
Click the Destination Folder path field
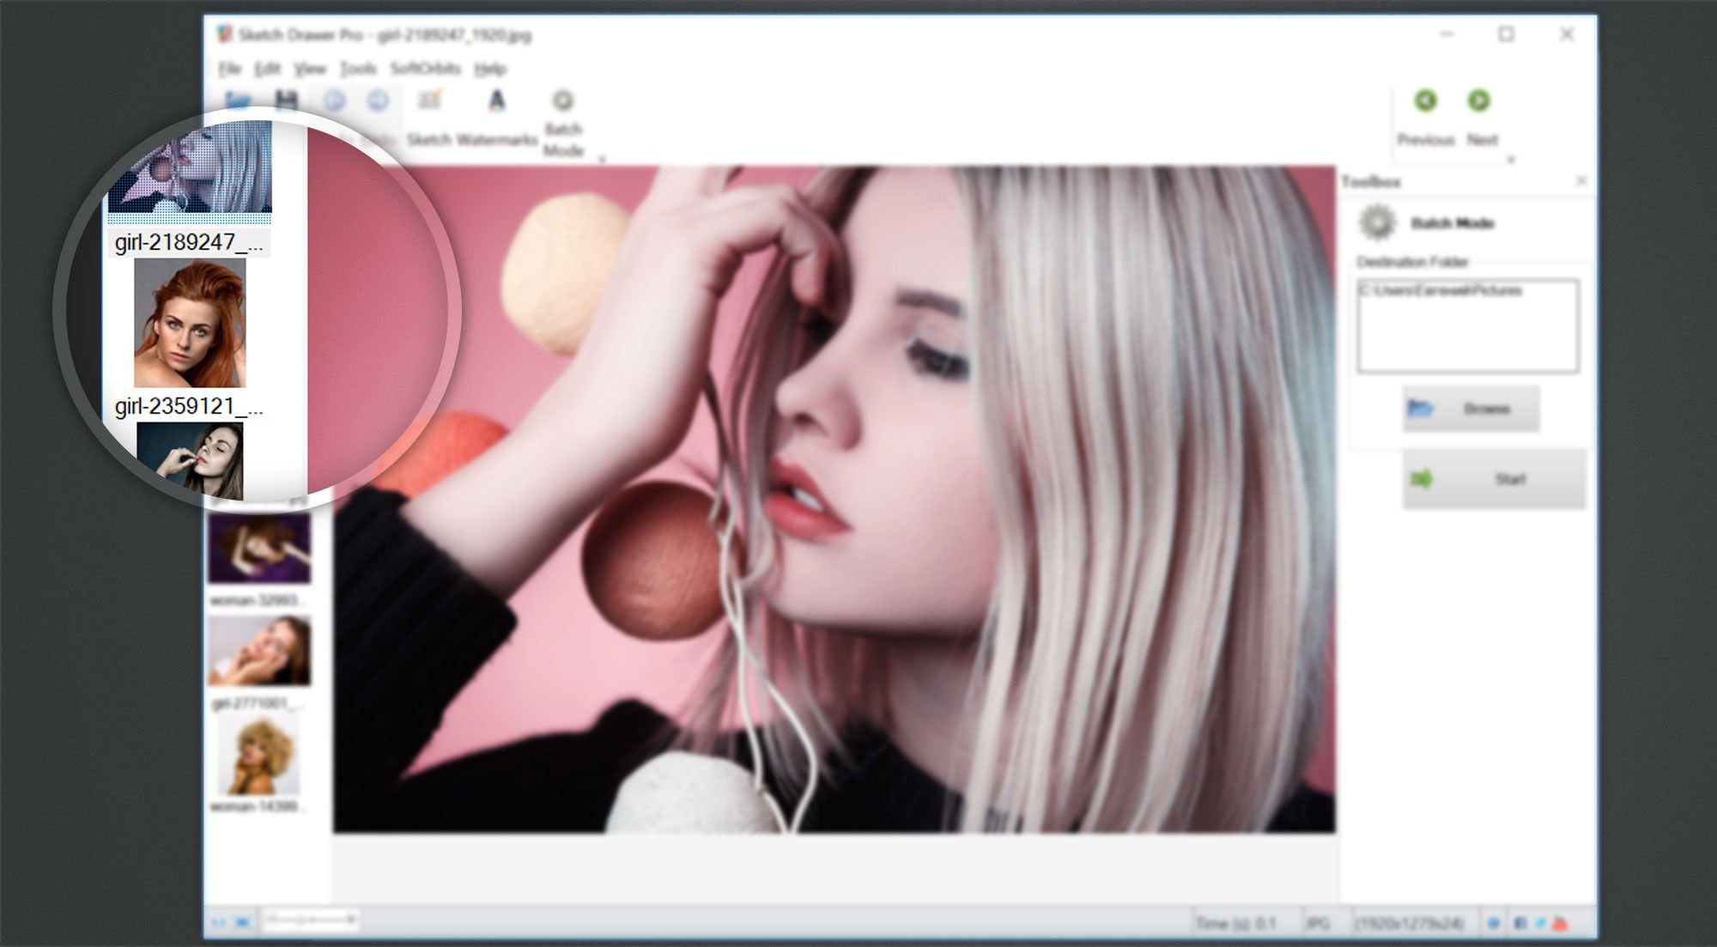tap(1467, 325)
